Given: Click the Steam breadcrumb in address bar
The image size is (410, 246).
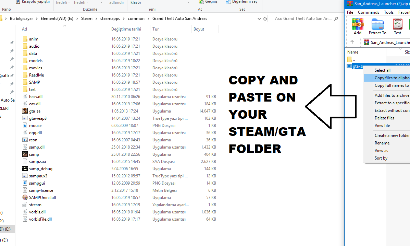Looking at the screenshot, I should (87, 19).
